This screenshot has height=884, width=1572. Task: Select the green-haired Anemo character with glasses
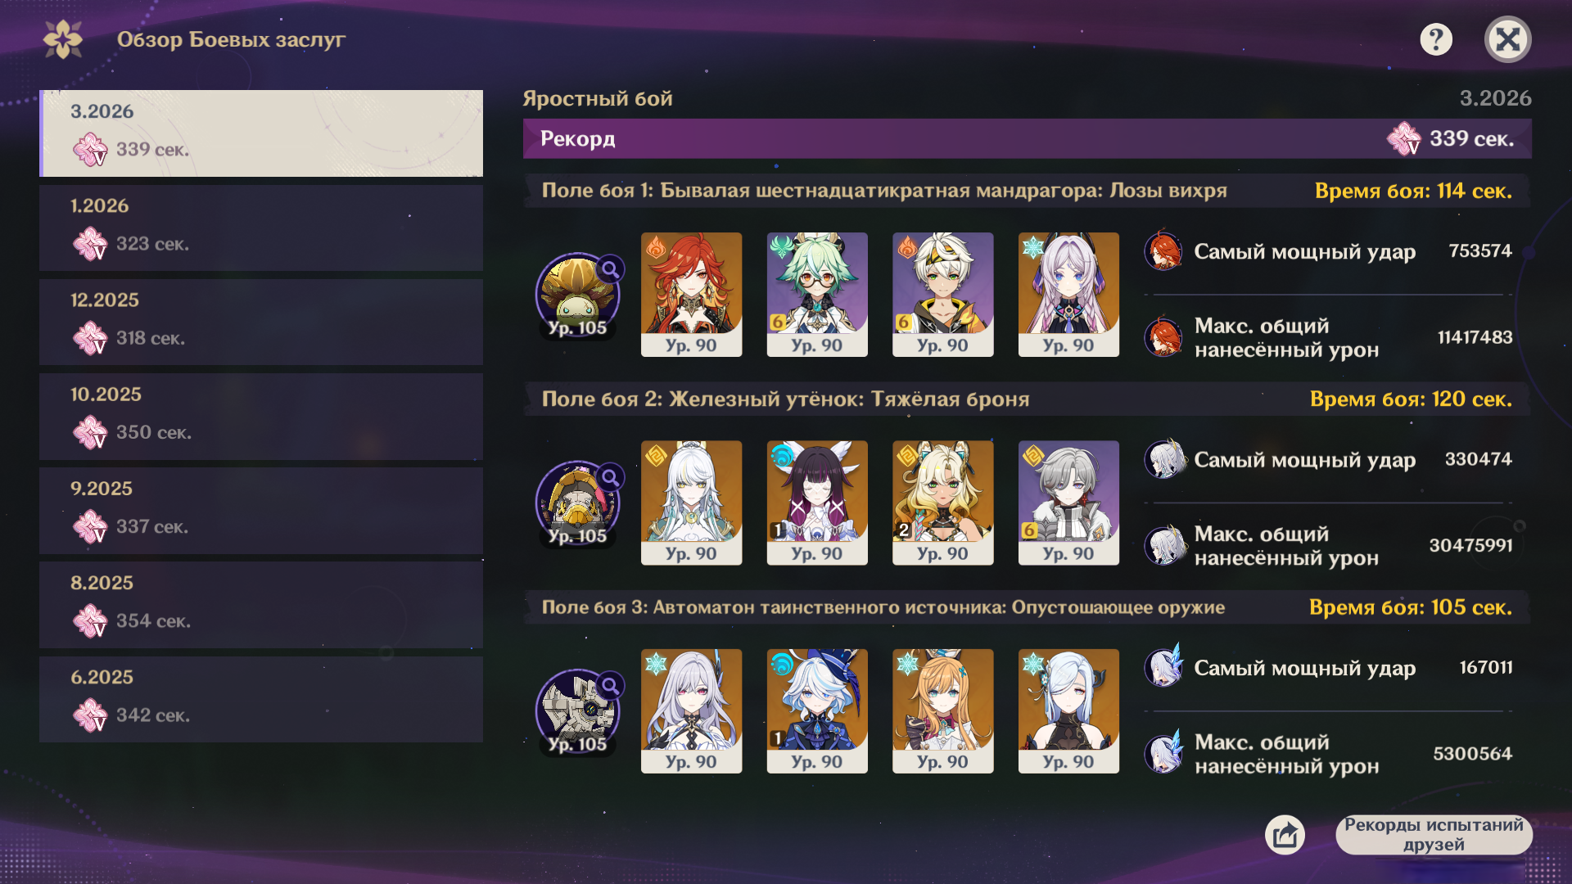click(817, 295)
